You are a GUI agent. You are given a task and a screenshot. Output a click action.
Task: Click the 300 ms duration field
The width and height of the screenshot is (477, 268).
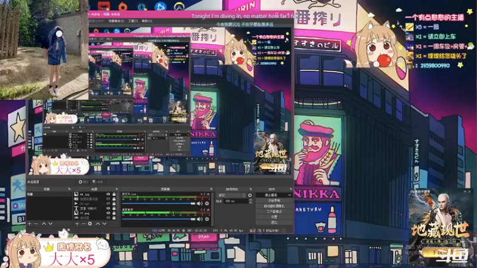(x=236, y=201)
